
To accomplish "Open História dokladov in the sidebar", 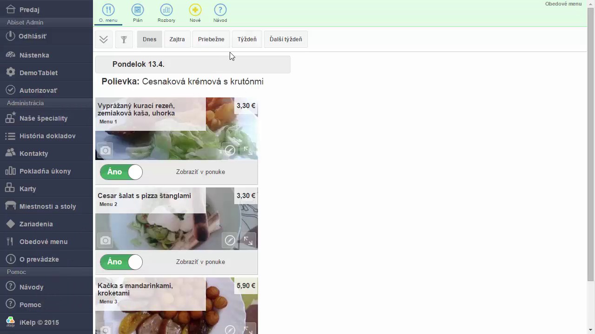I will point(46,135).
